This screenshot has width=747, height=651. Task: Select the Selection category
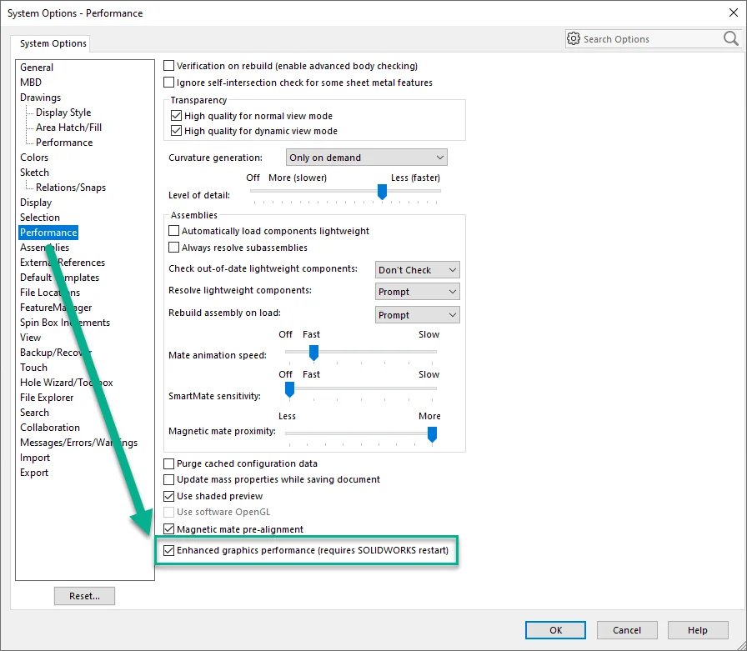pos(40,218)
